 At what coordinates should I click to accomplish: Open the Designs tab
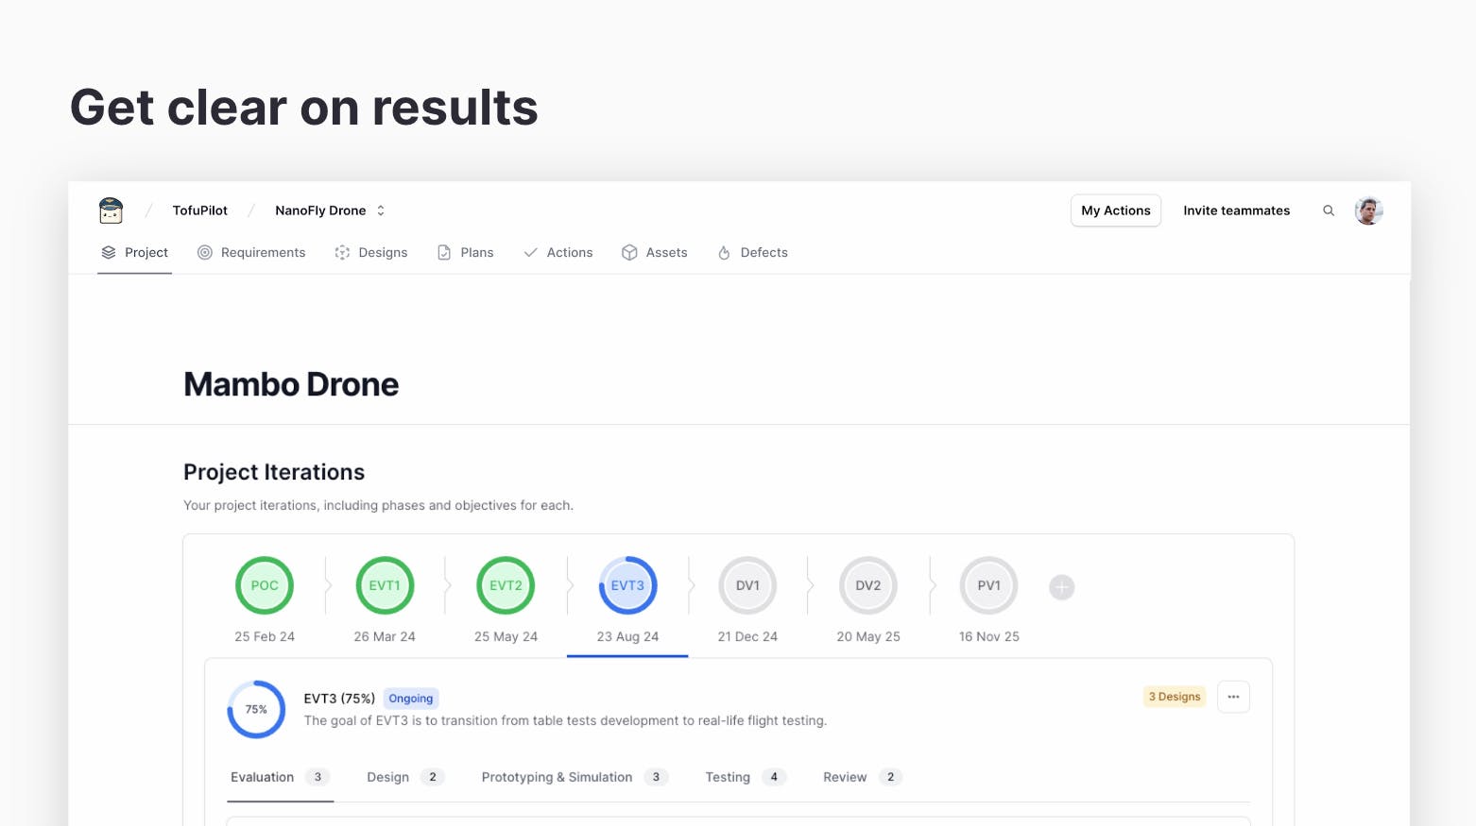(x=371, y=252)
